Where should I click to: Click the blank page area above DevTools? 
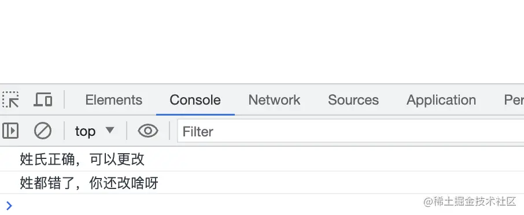pos(262,42)
